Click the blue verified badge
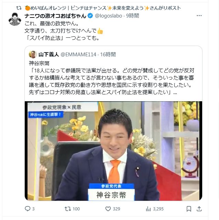The width and height of the screenshot is (219, 220). pyautogui.click(x=90, y=16)
